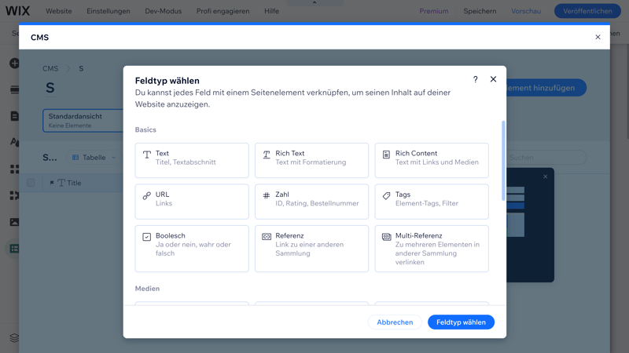Expand the Tabelle view dropdown
The width and height of the screenshot is (629, 353).
pyautogui.click(x=94, y=158)
